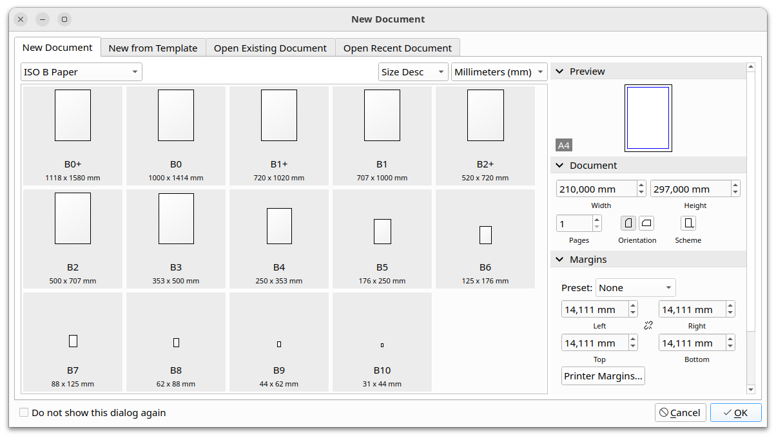
Task: Click the Width input field
Action: click(x=596, y=189)
